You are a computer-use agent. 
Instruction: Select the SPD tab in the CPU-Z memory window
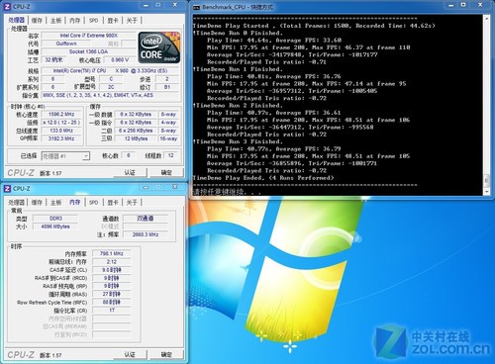(94, 203)
